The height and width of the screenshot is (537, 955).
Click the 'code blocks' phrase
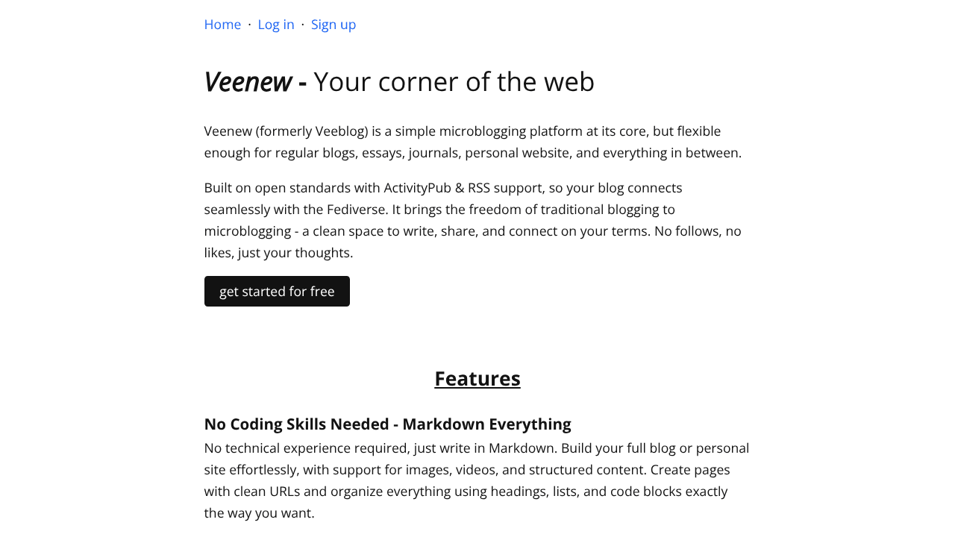click(645, 492)
